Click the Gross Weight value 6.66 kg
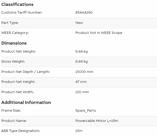The width and height of the screenshot is (157, 136). (81, 62)
